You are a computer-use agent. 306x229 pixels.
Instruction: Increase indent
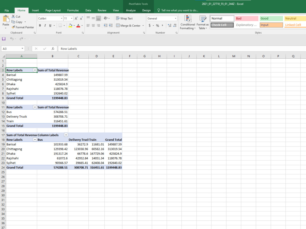pyautogui.click(x=111, y=26)
